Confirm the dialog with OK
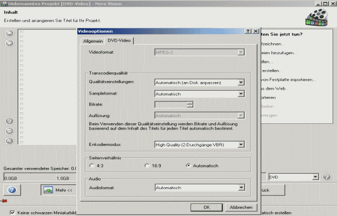Image resolution: width=337 pixels, height=216 pixels. [207, 207]
